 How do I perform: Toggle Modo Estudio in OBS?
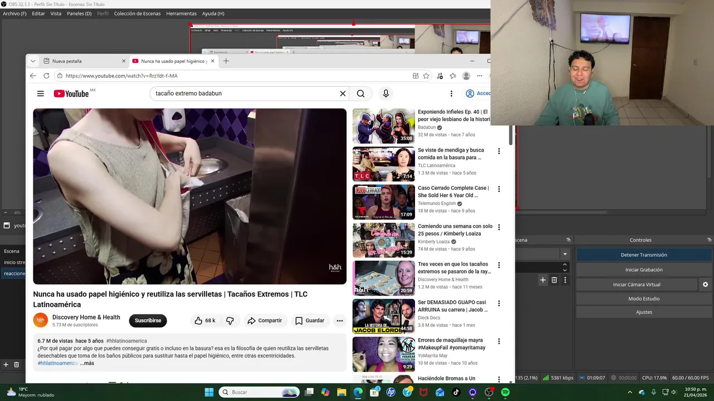tap(644, 299)
